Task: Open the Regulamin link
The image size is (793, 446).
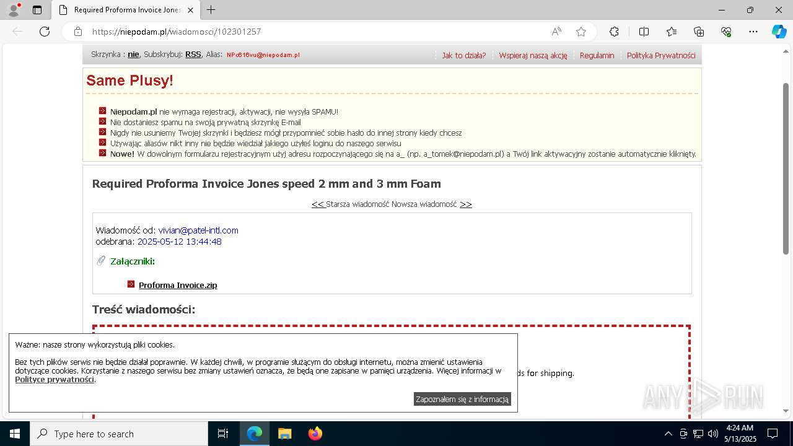Action: point(597,55)
